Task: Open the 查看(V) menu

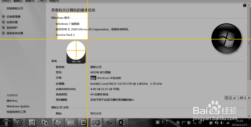Action: [x=30, y=1]
